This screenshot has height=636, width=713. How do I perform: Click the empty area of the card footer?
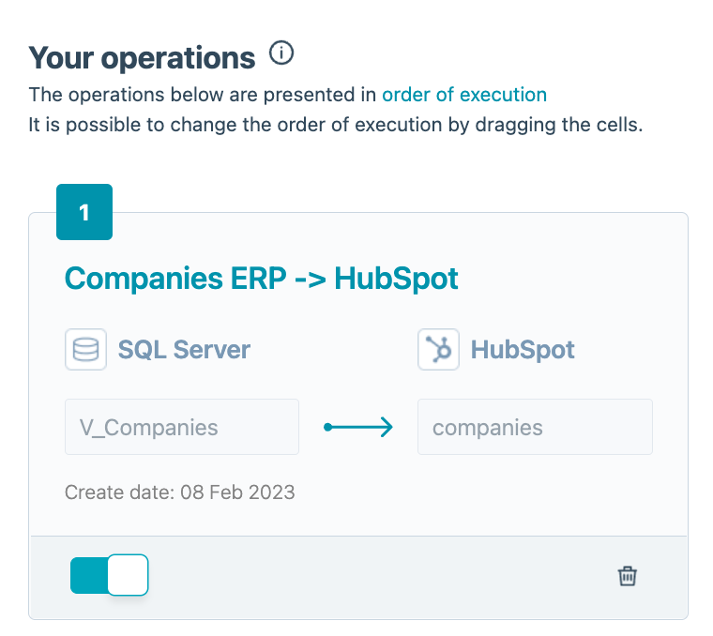(x=375, y=576)
